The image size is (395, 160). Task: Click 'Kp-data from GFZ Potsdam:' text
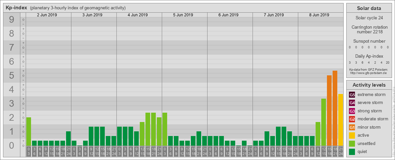pos(369,70)
